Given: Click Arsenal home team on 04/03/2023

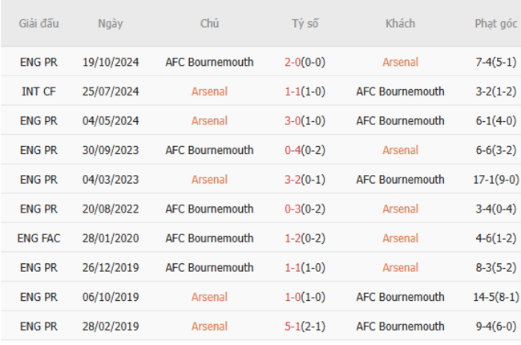Looking at the screenshot, I should click(x=209, y=180).
